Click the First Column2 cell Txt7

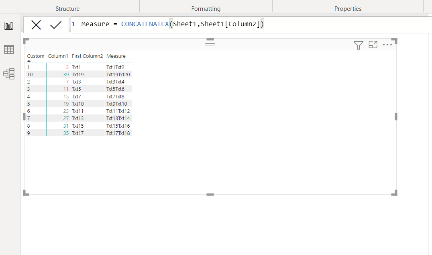76,96
